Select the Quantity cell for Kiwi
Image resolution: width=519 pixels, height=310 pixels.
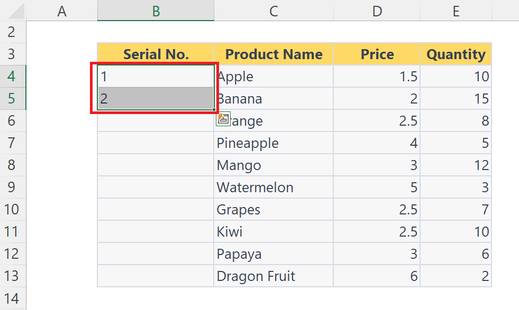click(456, 231)
